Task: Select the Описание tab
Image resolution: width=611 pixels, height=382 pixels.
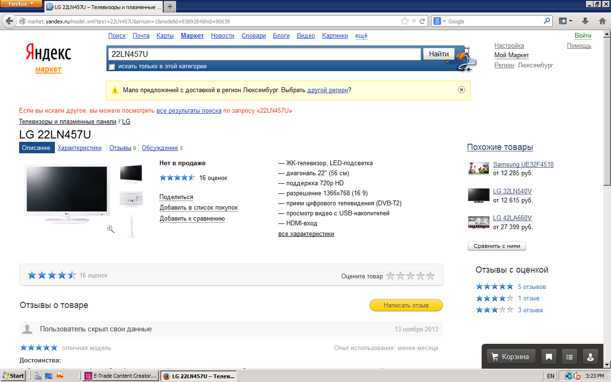Action: click(36, 148)
